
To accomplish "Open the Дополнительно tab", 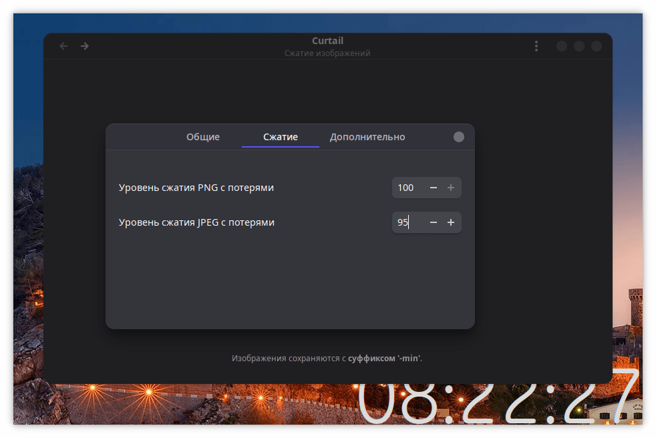I will pyautogui.click(x=367, y=137).
